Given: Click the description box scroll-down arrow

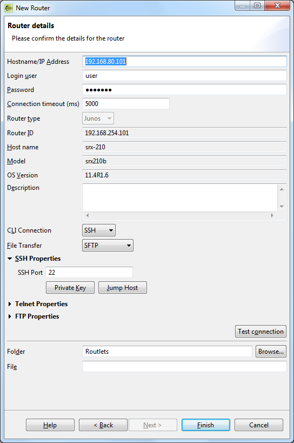Looking at the screenshot, I should (x=282, y=207).
